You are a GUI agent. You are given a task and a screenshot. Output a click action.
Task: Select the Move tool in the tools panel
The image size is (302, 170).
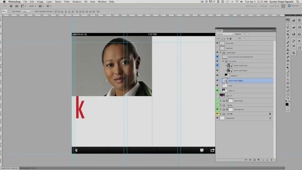tap(288, 20)
